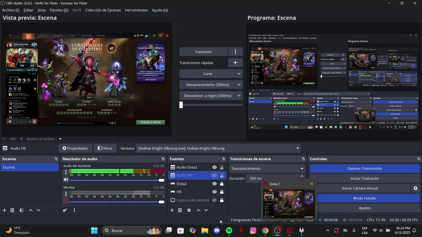
Task: Zoom out the preview with minus
Action: coord(4,139)
